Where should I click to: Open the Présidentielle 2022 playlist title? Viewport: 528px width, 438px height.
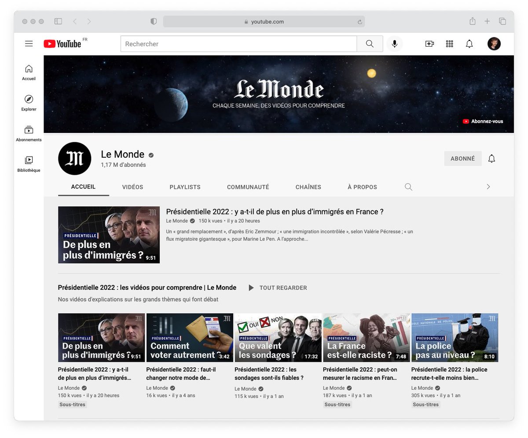tap(147, 287)
